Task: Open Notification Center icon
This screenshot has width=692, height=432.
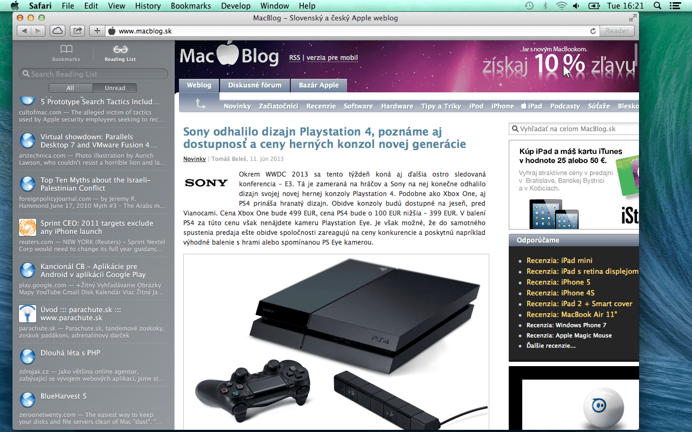Action: (674, 6)
